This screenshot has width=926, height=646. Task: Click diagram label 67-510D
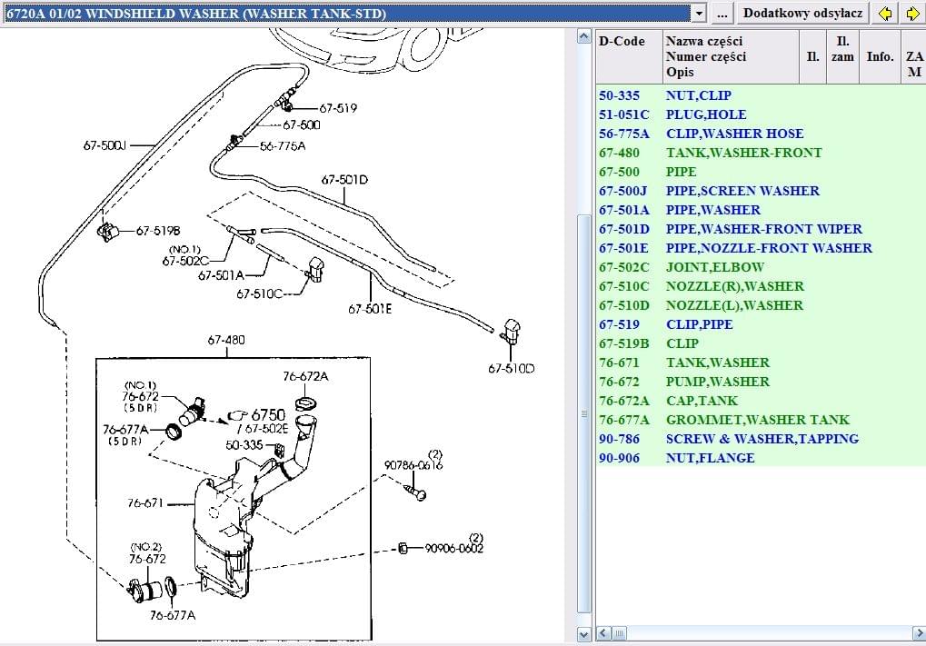tap(511, 369)
